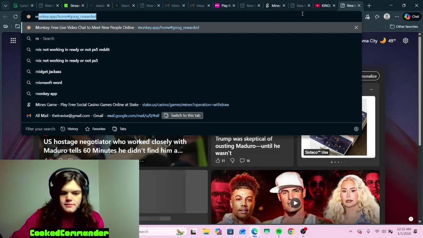
Task: Open the browser profile avatar icon
Action: (387, 17)
